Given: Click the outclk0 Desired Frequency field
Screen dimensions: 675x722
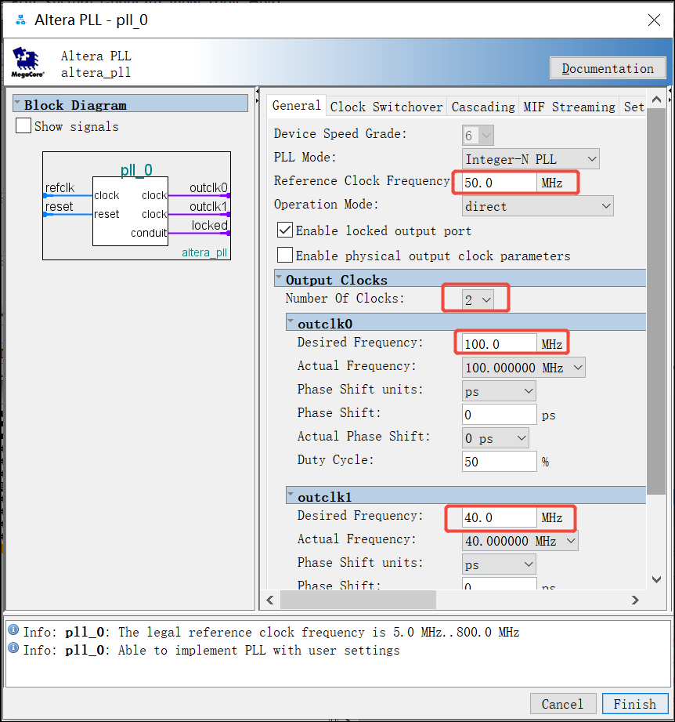Looking at the screenshot, I should pyautogui.click(x=499, y=344).
